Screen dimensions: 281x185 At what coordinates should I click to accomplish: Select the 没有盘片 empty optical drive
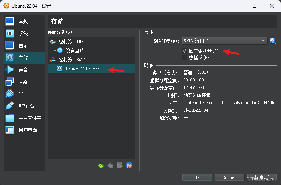click(91, 50)
